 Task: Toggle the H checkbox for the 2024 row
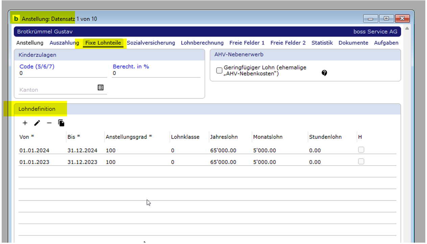tap(361, 150)
